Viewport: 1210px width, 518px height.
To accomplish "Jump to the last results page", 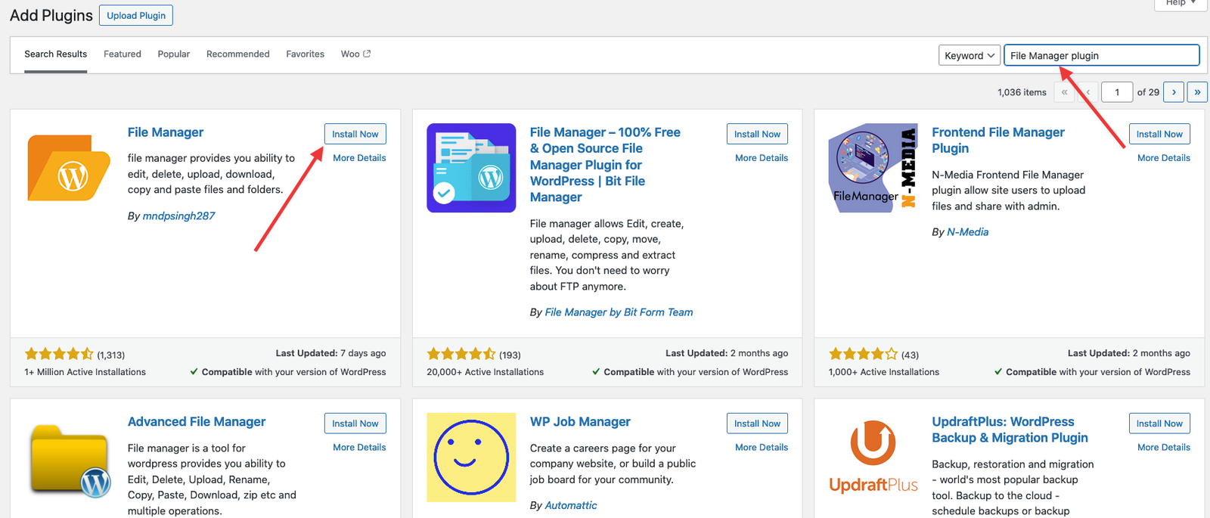I will (x=1197, y=92).
